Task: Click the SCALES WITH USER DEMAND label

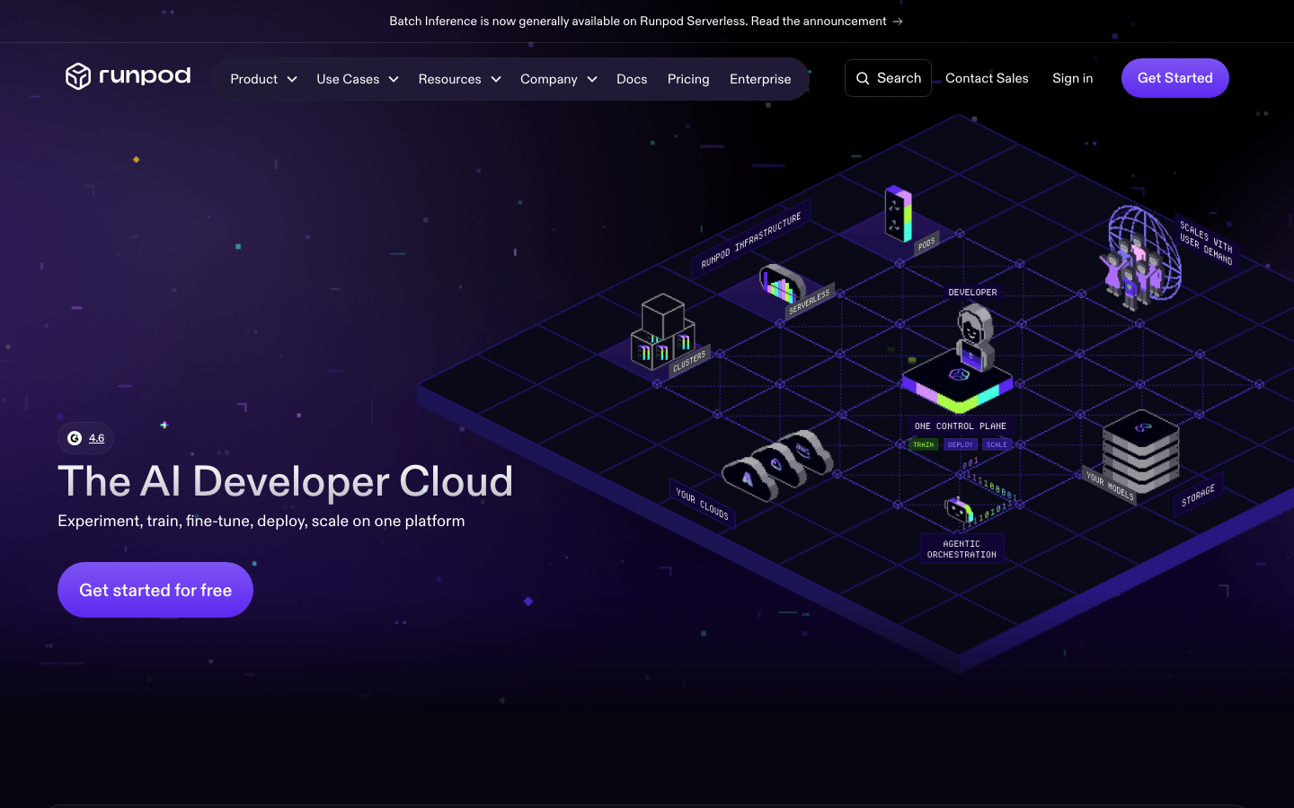Action: (x=1206, y=242)
